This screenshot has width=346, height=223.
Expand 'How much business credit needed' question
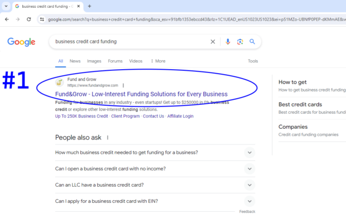click(x=249, y=153)
